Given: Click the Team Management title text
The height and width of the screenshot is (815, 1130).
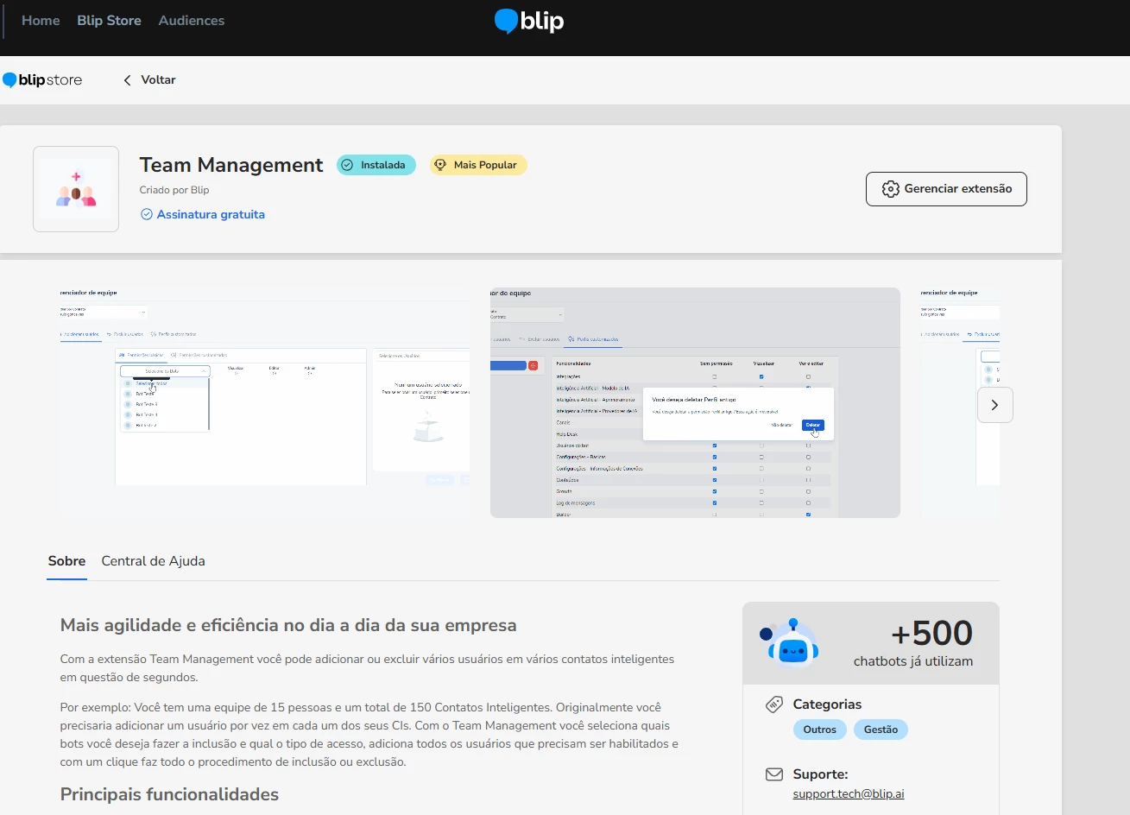Looking at the screenshot, I should [x=231, y=165].
